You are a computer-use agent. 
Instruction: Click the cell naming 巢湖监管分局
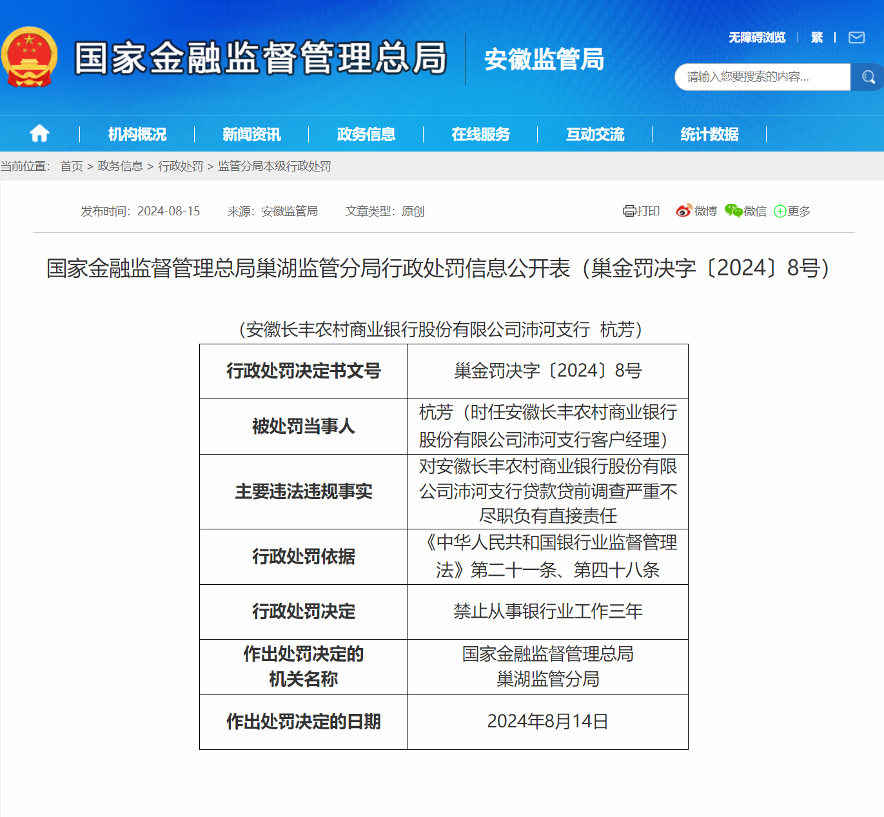(548, 667)
